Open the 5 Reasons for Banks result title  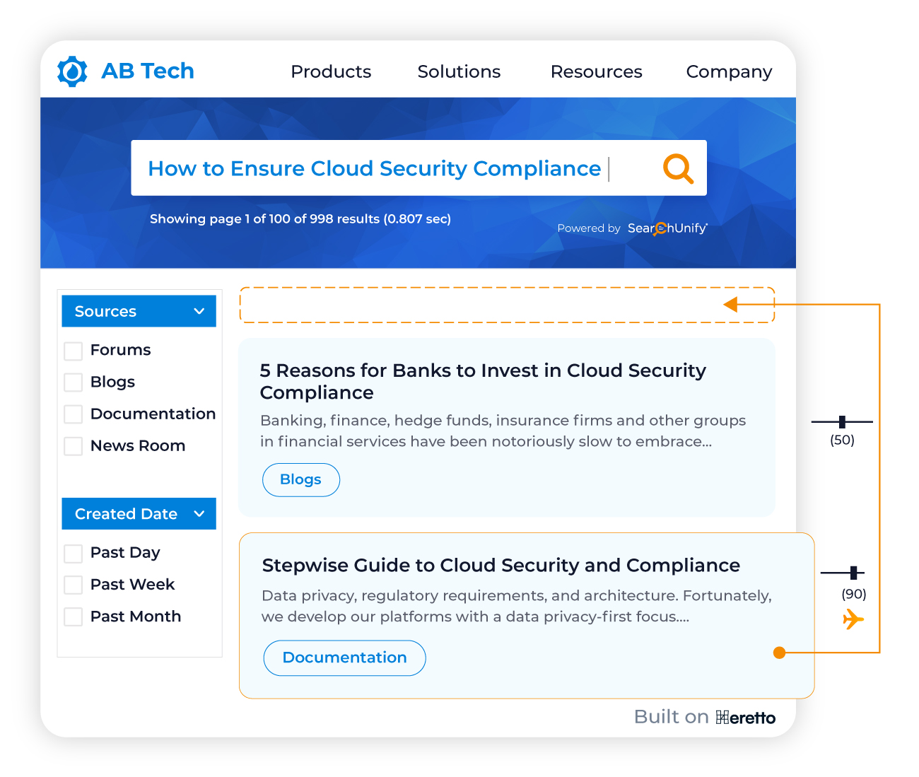pos(483,381)
